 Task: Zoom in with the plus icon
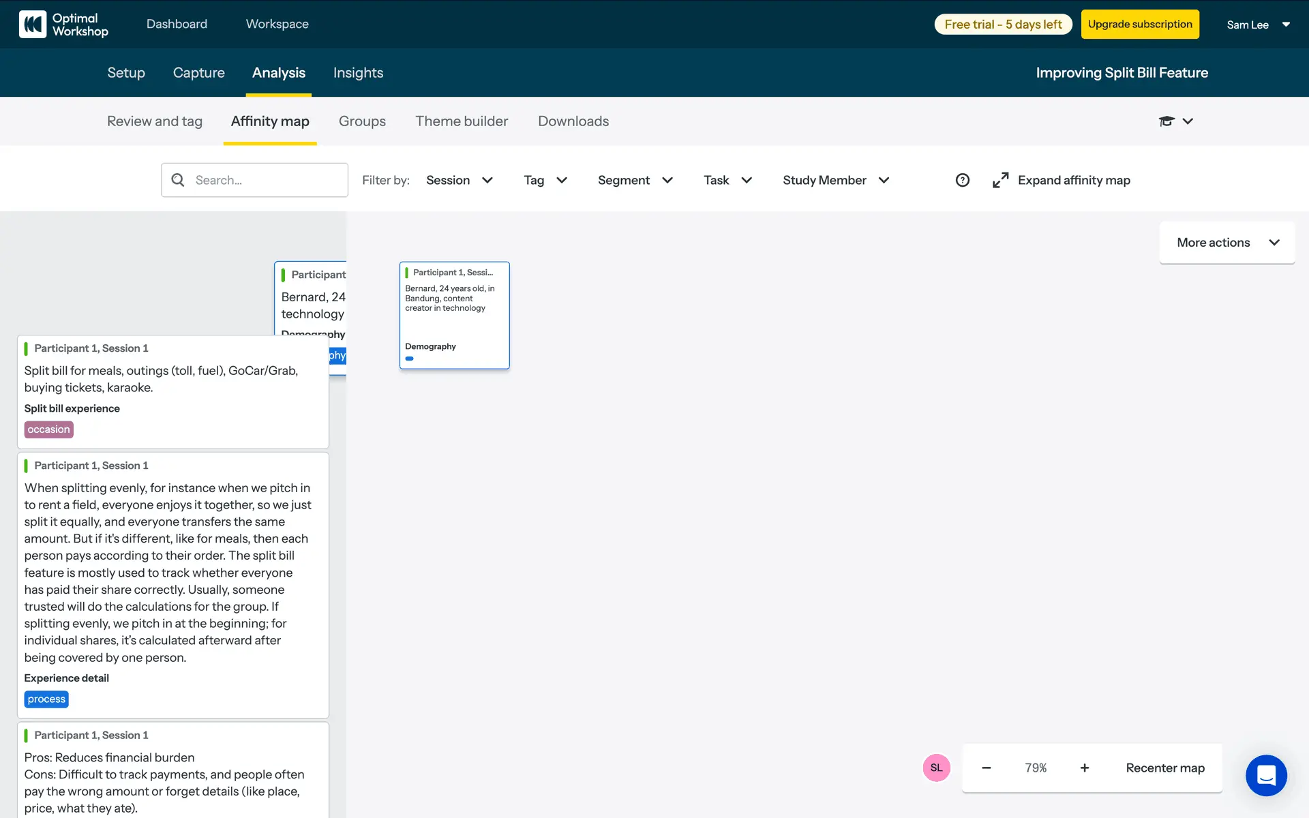[1084, 768]
